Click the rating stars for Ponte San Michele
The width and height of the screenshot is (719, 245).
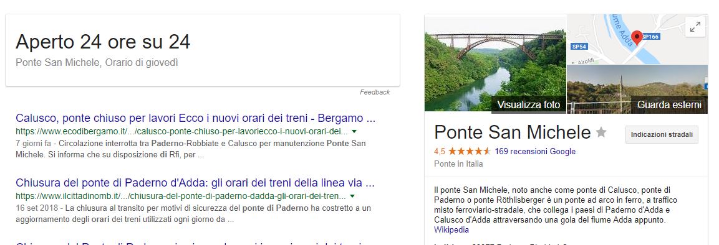pos(470,151)
